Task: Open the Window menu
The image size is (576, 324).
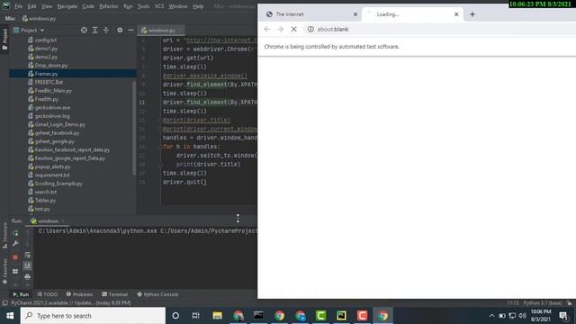Action: 178,6
